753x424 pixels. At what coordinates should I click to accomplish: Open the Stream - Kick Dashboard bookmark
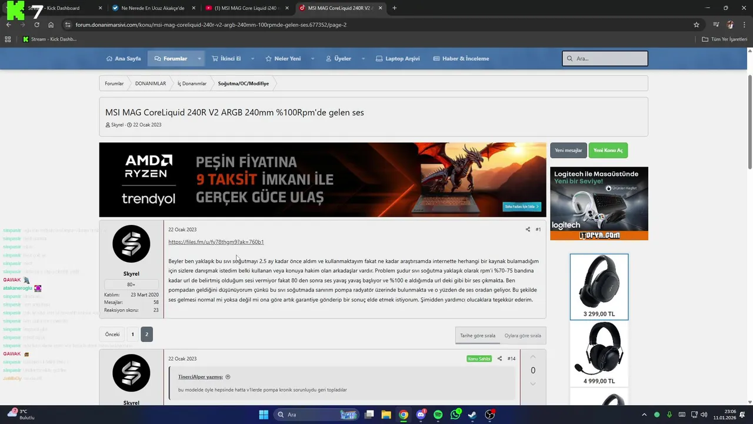pyautogui.click(x=50, y=39)
